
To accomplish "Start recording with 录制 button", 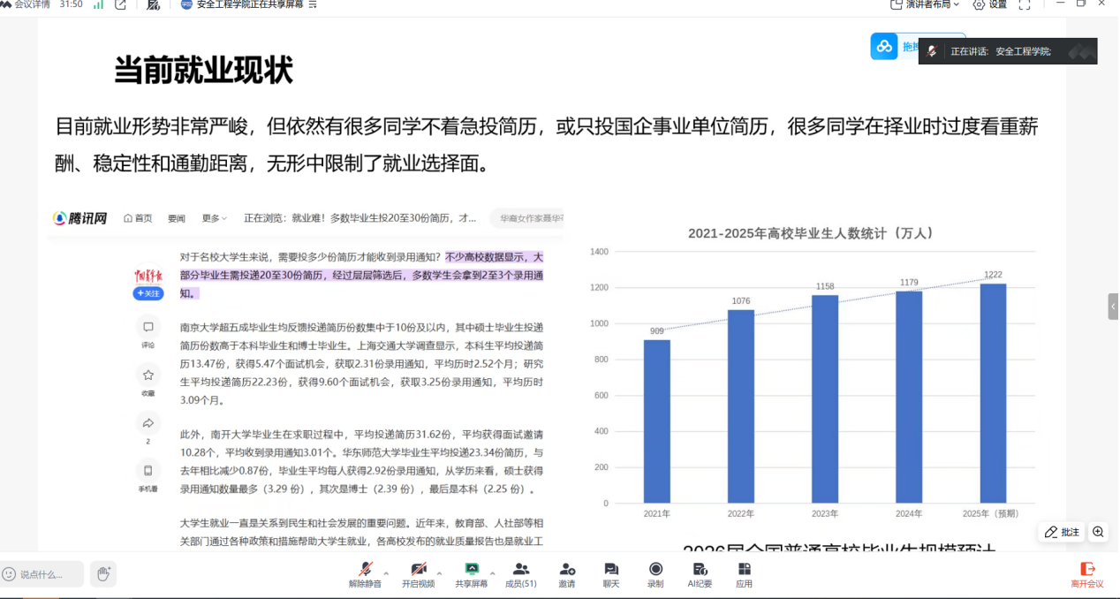I will tap(655, 574).
